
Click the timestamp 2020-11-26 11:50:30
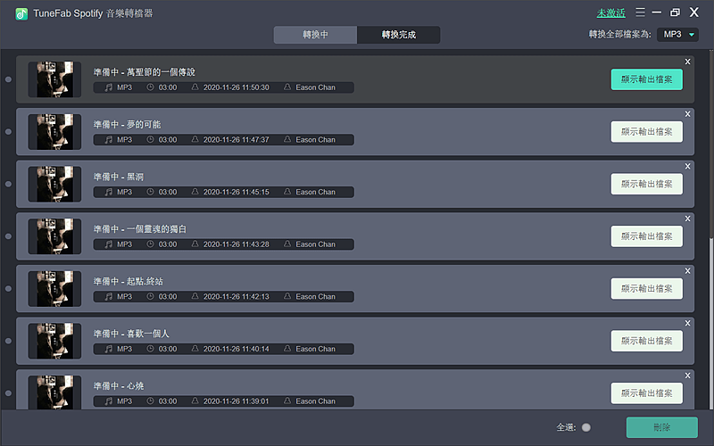pyautogui.click(x=237, y=87)
